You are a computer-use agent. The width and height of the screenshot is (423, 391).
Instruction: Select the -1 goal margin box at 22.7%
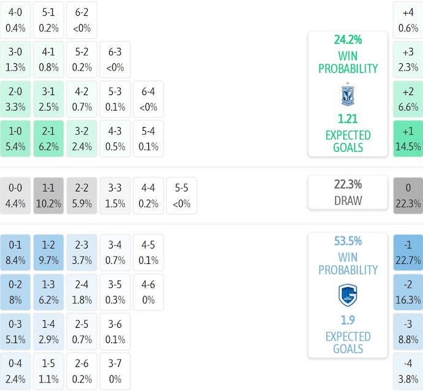click(408, 252)
